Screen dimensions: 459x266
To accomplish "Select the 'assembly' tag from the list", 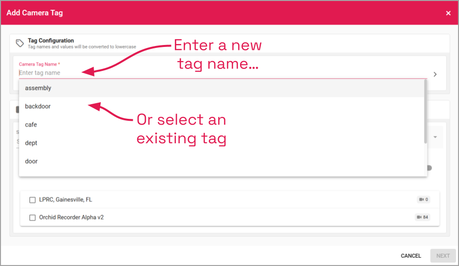I will (x=38, y=88).
